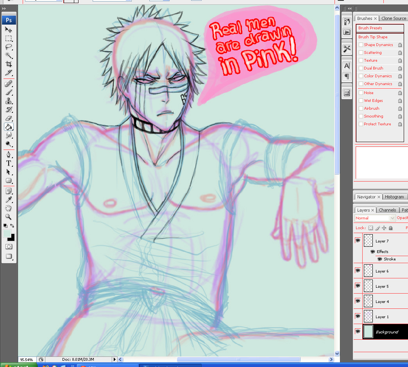Hide Layer 1 visibility eye

point(358,316)
